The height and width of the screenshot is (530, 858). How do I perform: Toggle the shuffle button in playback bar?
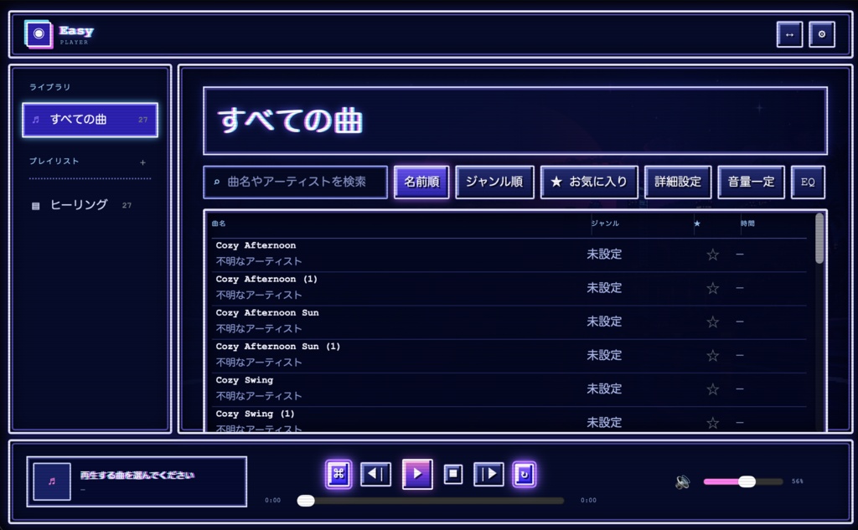pos(339,474)
